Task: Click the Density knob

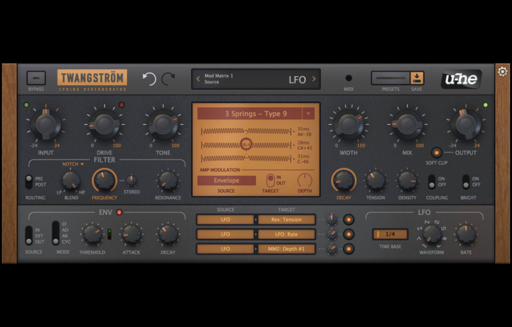Action: 407,180
